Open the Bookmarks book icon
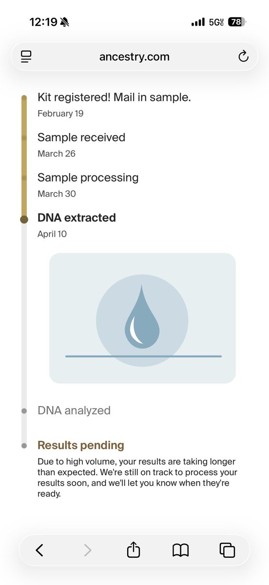The width and height of the screenshot is (269, 585). [x=181, y=550]
